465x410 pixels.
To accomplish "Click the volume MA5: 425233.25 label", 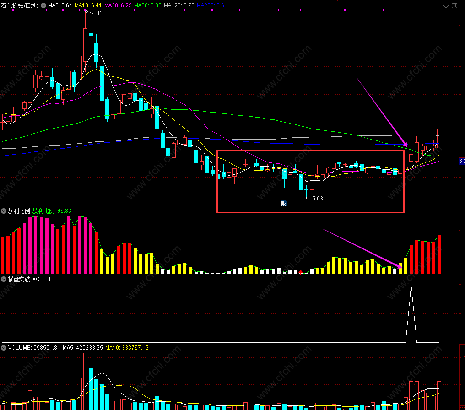I will tap(83, 348).
